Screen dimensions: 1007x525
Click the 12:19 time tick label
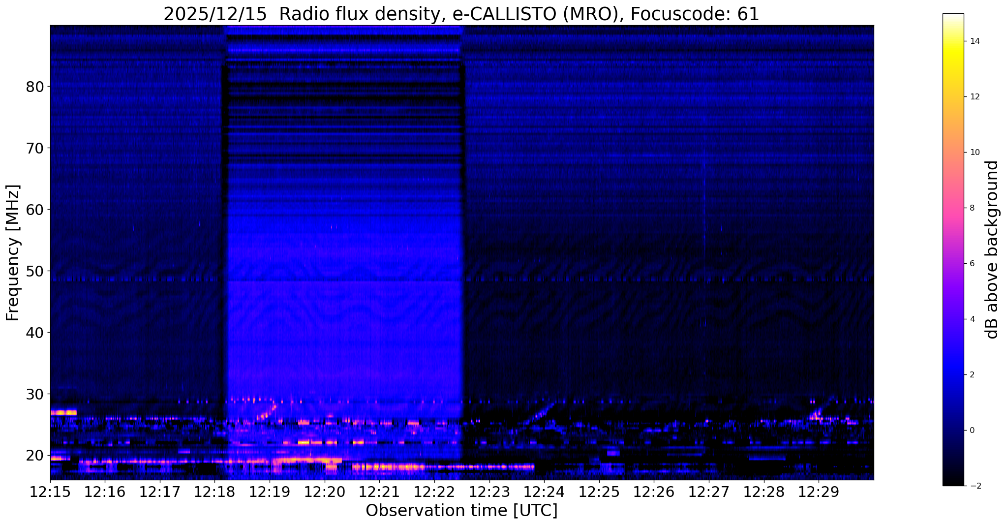[x=270, y=492]
